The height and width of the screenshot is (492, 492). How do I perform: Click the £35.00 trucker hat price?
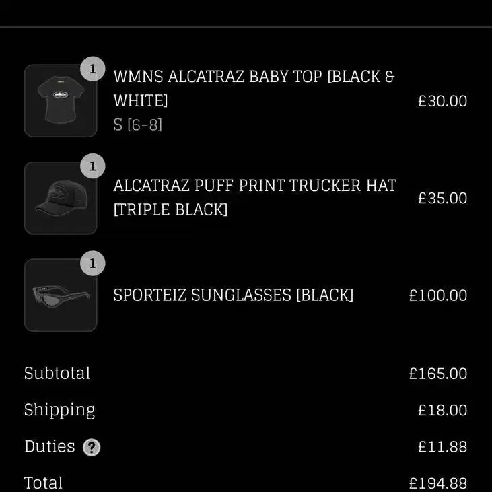tap(442, 199)
